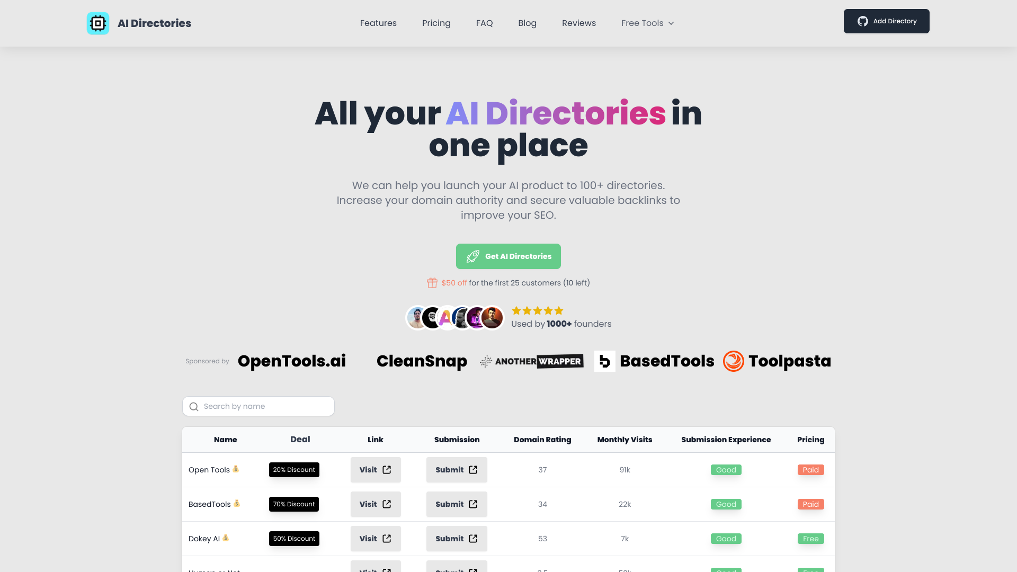The width and height of the screenshot is (1017, 572).
Task: Expand the Submission Experience column options
Action: coord(726,439)
